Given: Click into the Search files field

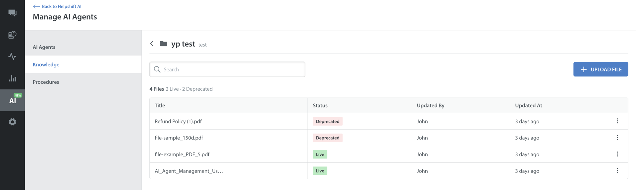Looking at the screenshot, I should tap(232, 69).
